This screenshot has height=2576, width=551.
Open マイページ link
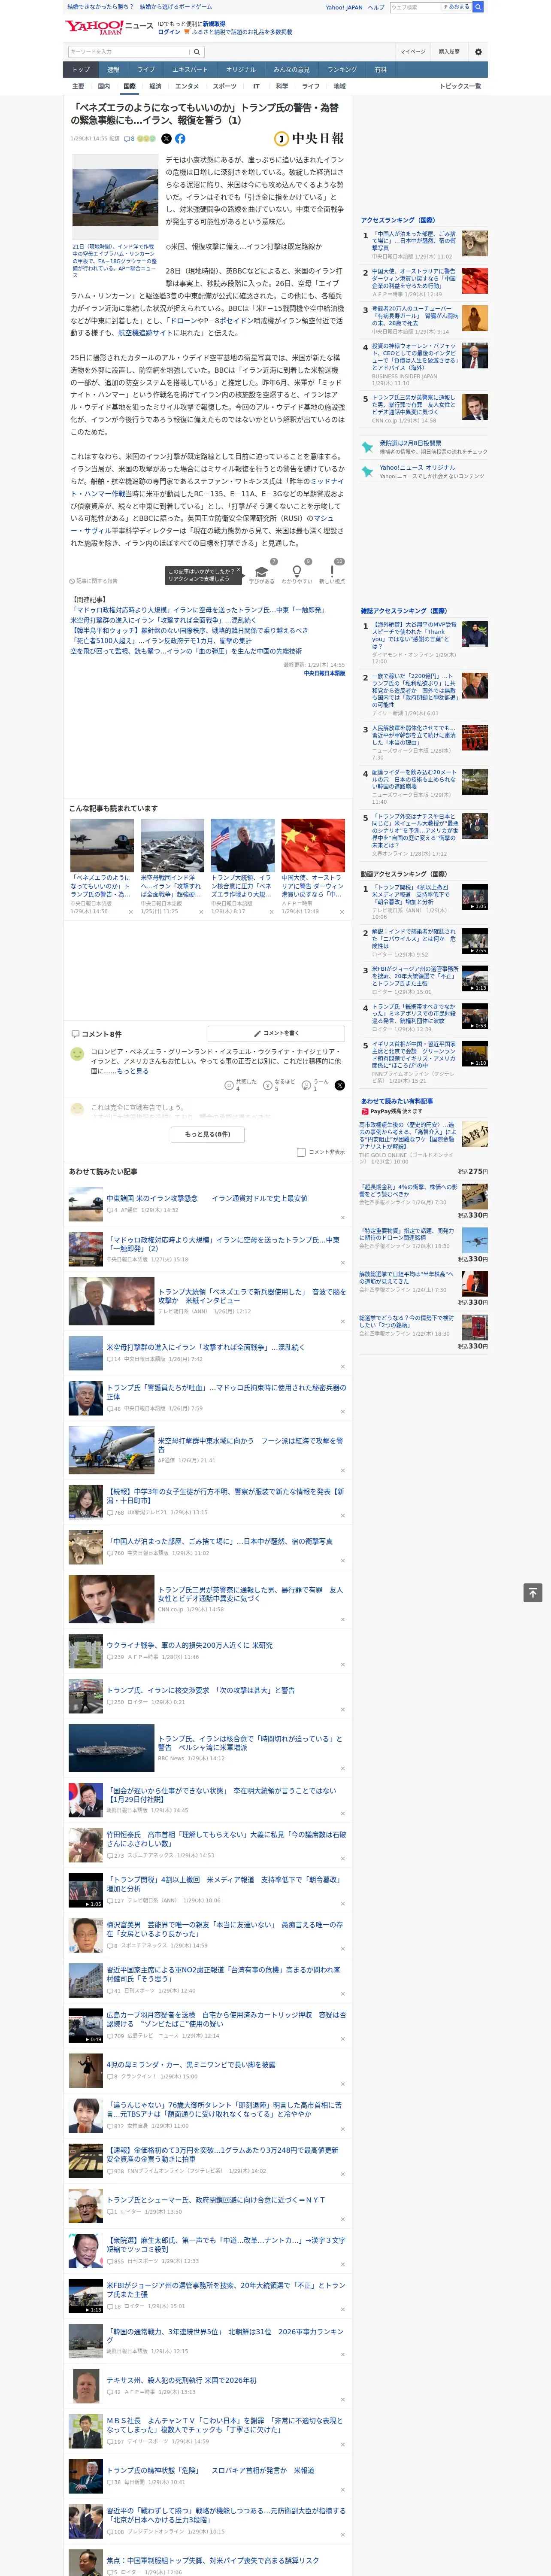pos(413,51)
